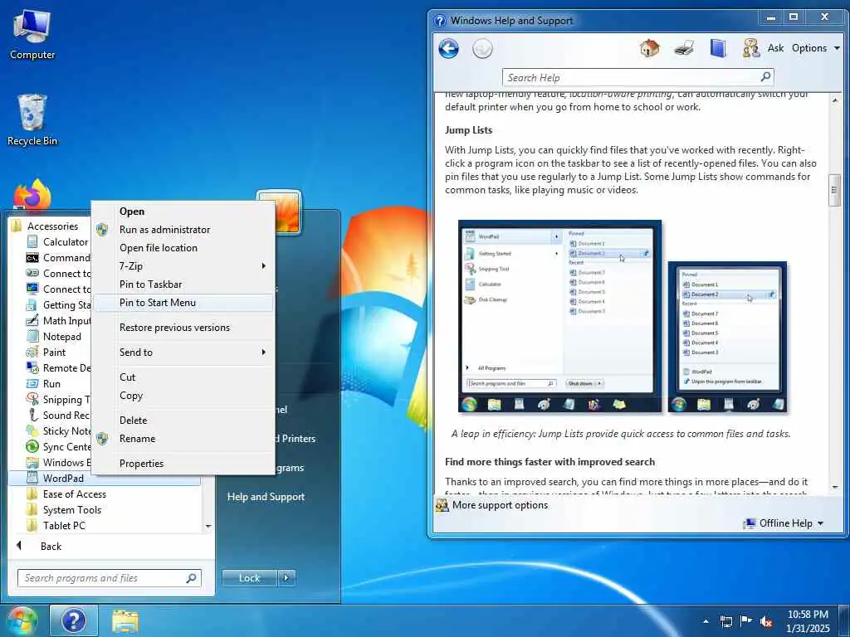The width and height of the screenshot is (850, 637).
Task: Click the Print icon in Help window
Action: click(x=684, y=49)
